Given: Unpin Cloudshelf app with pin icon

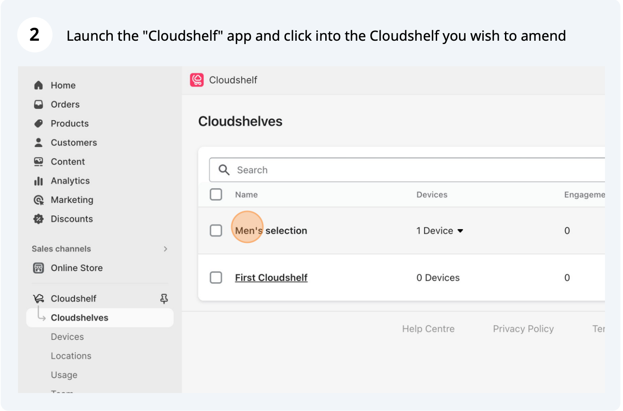Looking at the screenshot, I should point(164,298).
